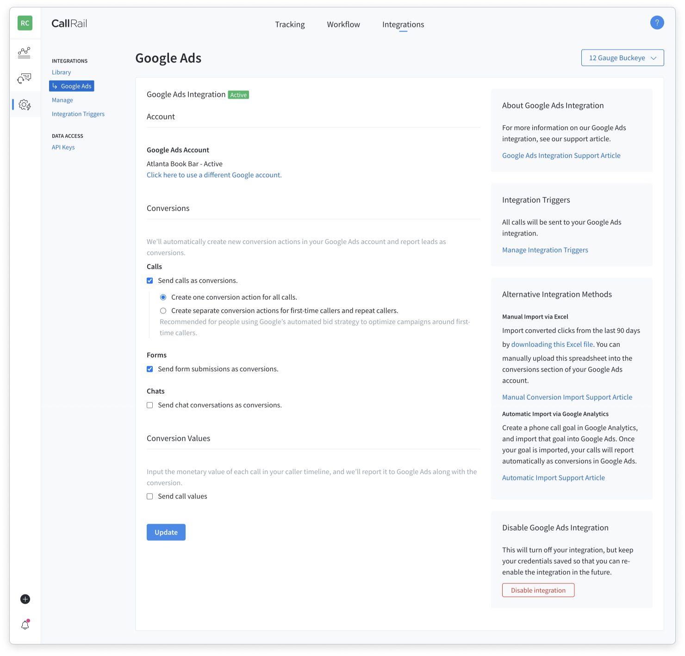The height and width of the screenshot is (656, 685).
Task: Open the RC account avatar
Action: (25, 23)
